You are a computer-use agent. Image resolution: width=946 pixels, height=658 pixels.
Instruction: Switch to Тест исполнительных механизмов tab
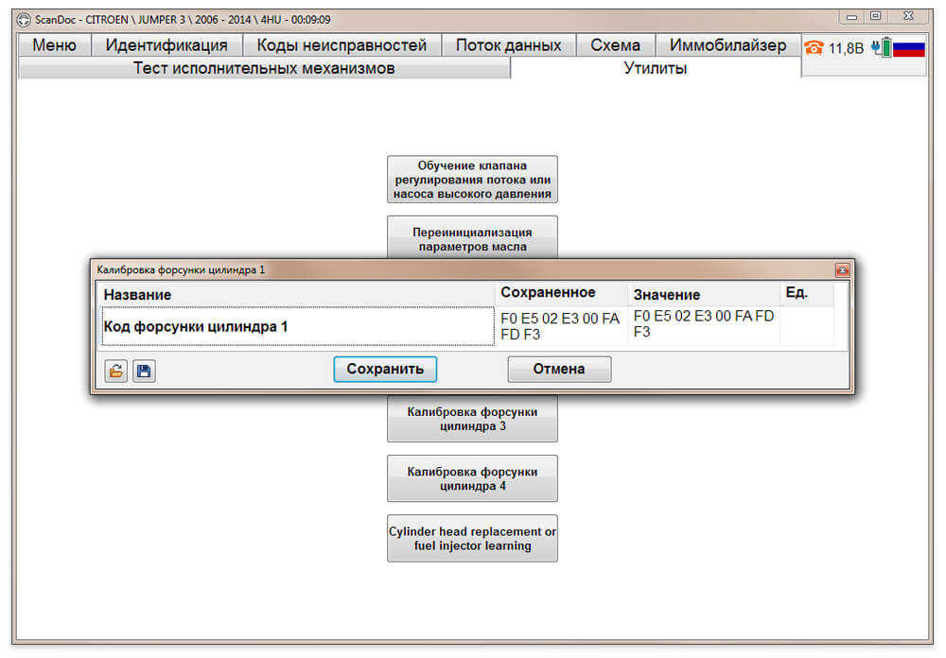[264, 68]
